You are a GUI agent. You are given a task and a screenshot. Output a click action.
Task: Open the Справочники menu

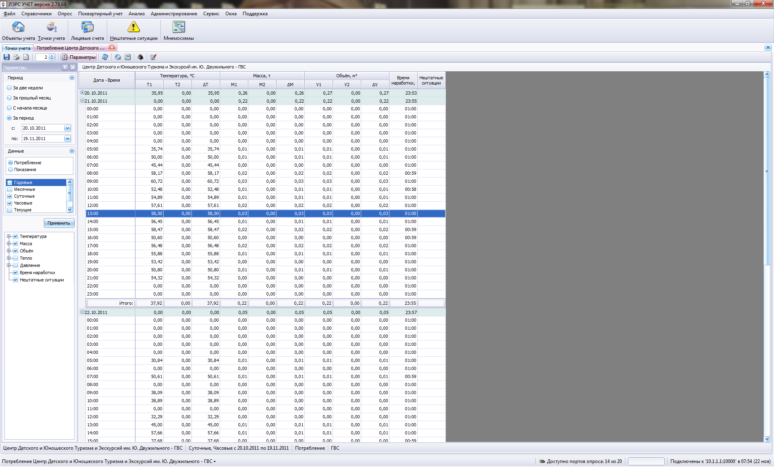36,14
